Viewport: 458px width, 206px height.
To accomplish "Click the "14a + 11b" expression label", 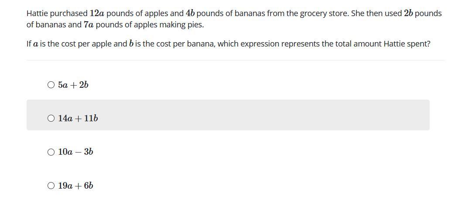I will [x=78, y=118].
